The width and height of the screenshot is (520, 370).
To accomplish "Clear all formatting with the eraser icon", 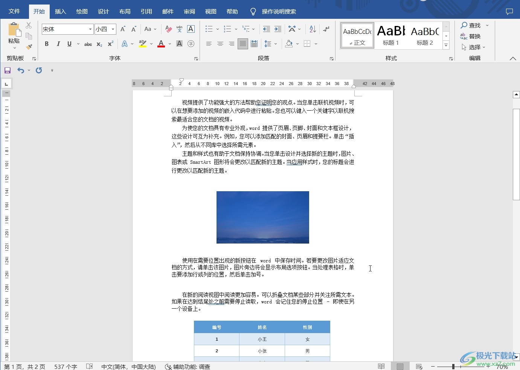I will 168,29.
